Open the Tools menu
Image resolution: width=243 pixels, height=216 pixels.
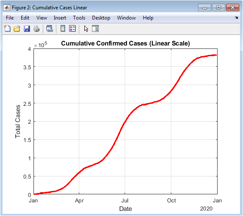(79, 18)
